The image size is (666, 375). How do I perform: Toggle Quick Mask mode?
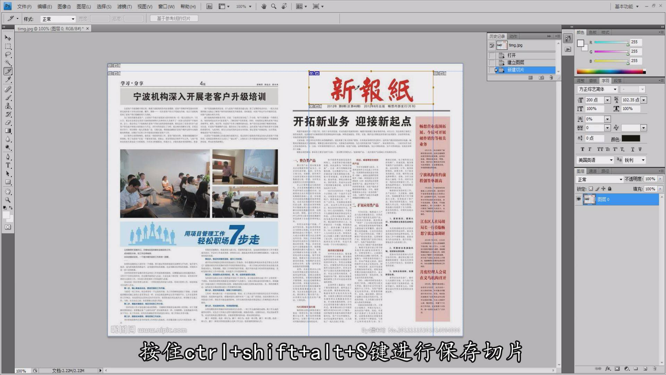[x=8, y=227]
